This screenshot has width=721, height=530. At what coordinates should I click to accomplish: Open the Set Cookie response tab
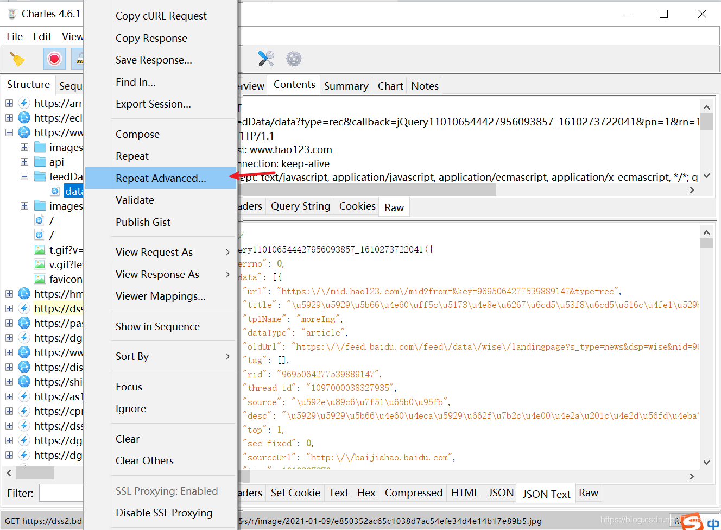click(295, 493)
